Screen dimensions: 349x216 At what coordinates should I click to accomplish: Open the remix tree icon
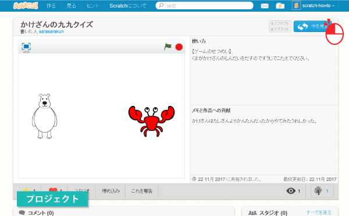[318, 191]
